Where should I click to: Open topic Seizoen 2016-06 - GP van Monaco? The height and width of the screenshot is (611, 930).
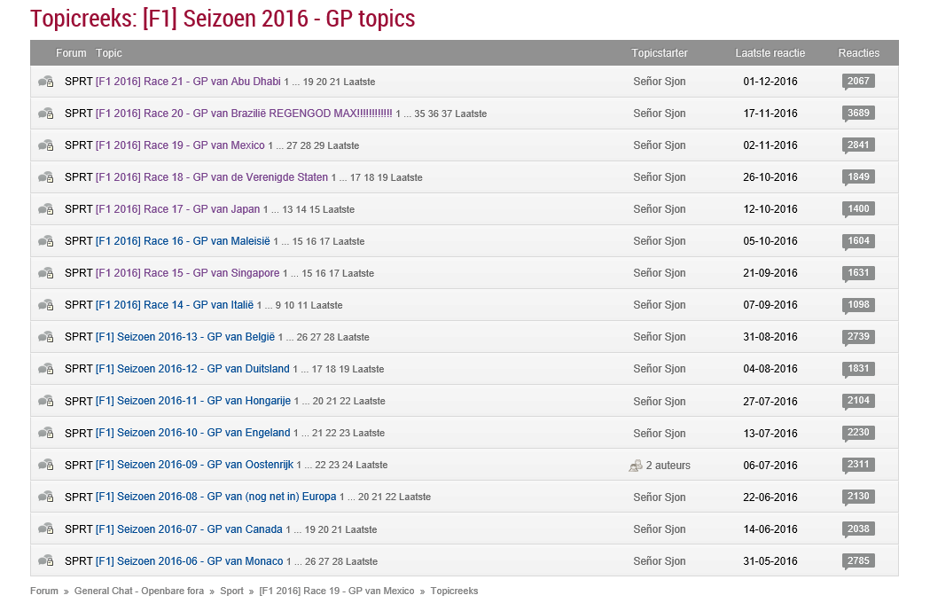(189, 561)
